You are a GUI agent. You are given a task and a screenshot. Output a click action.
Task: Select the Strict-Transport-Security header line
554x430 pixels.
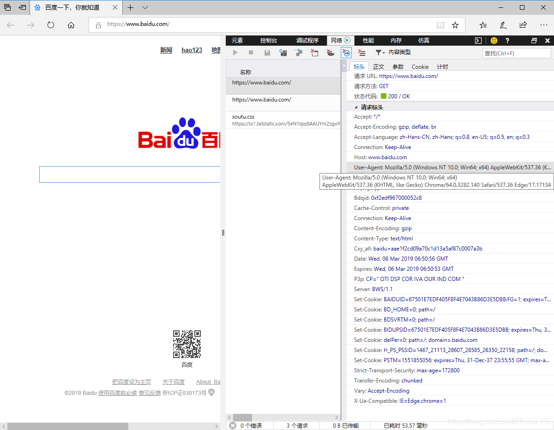[x=450, y=370]
